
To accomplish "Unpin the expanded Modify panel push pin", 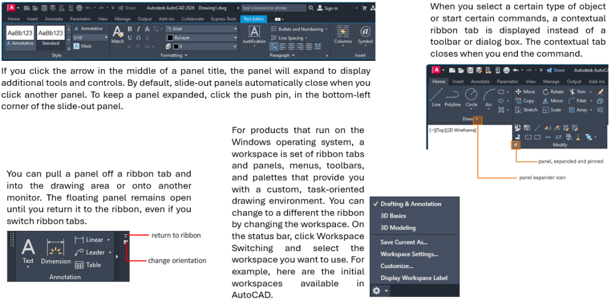I will [516, 144].
